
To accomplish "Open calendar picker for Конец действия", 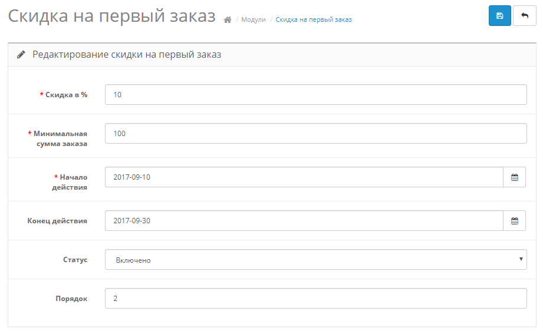I will 514,221.
